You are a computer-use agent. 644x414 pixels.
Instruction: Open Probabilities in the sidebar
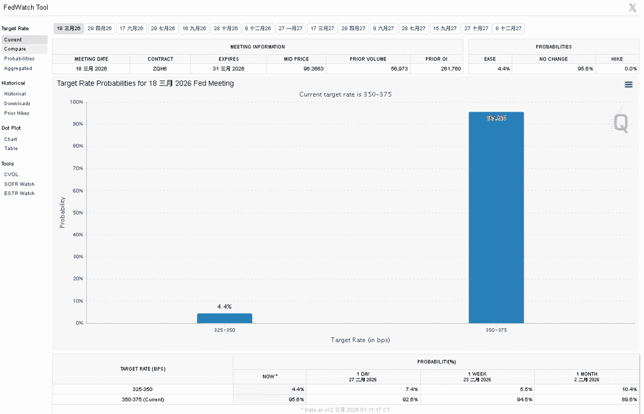coord(20,59)
